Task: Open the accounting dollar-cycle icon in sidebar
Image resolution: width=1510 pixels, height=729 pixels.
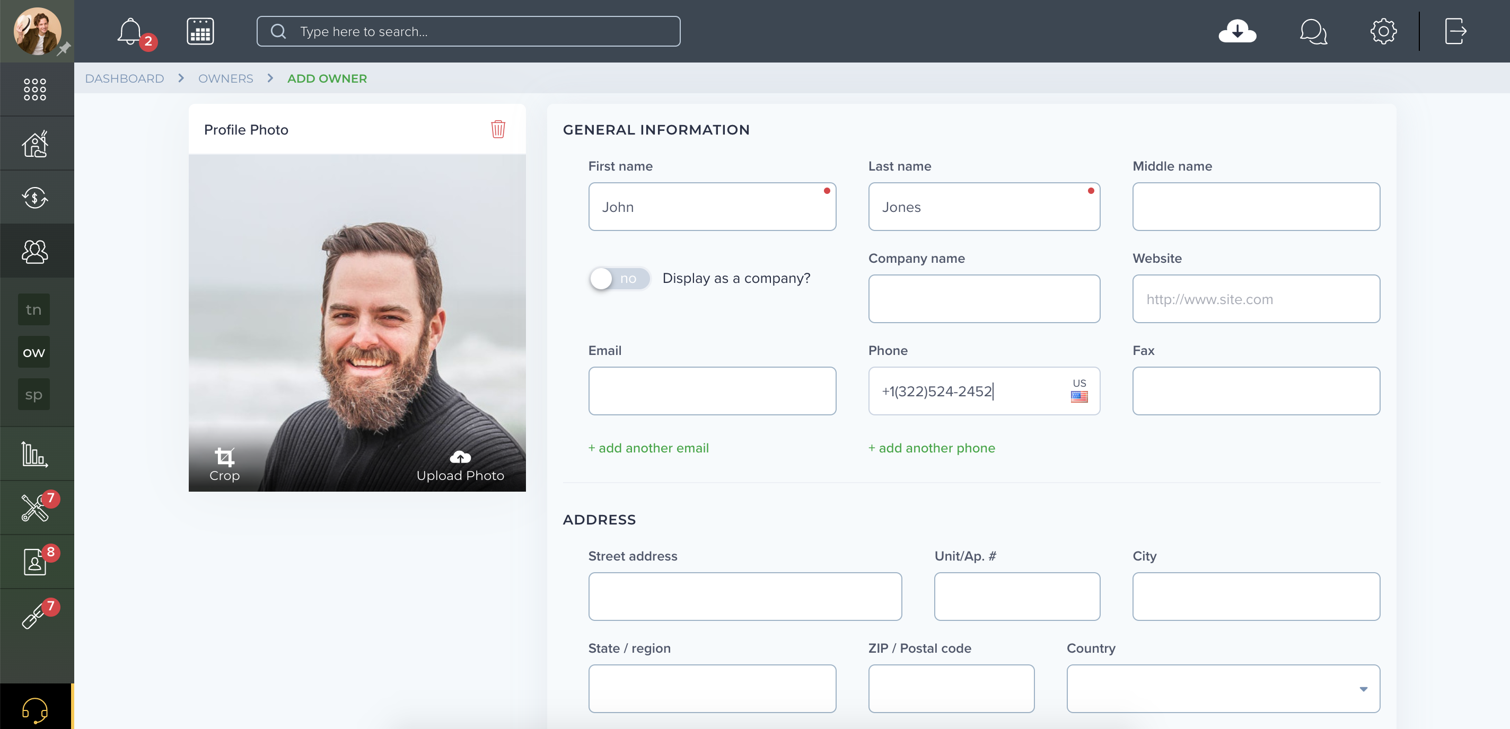Action: click(34, 197)
